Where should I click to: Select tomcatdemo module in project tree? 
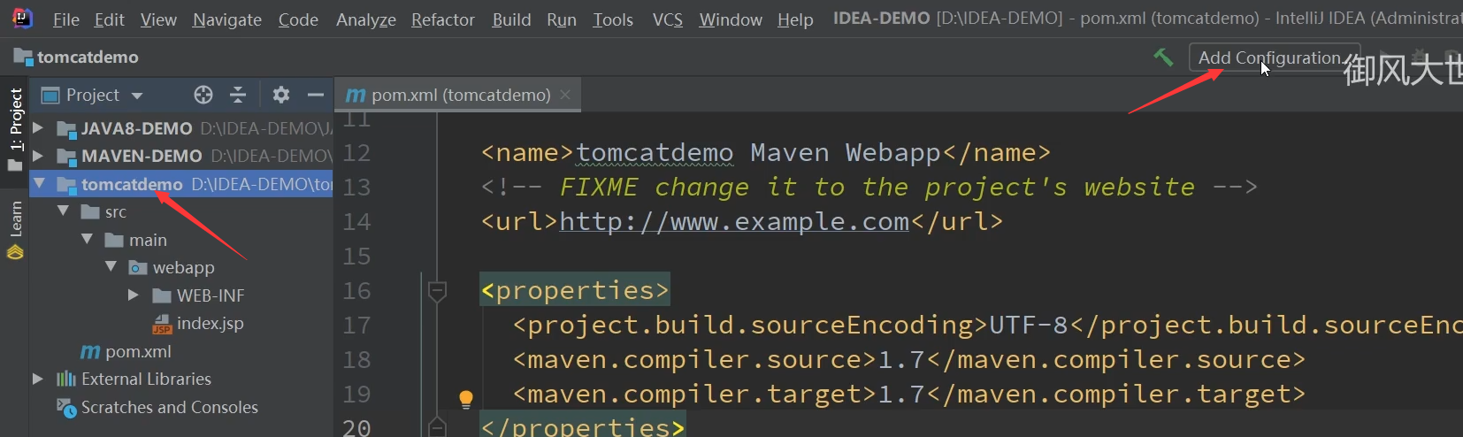click(181, 184)
